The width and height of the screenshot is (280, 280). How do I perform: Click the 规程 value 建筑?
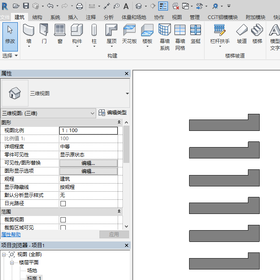[x=88, y=179]
